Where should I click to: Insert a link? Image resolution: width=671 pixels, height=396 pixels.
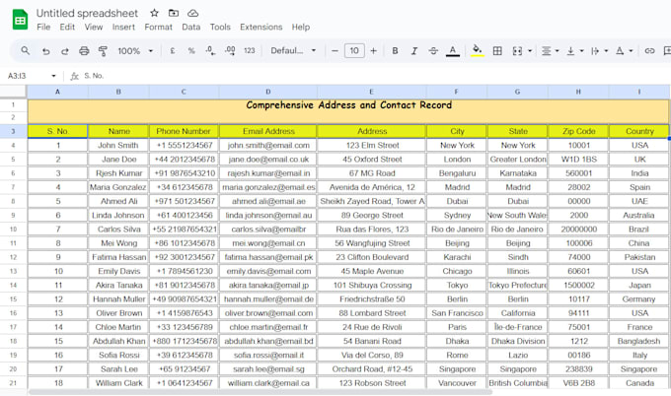(649, 51)
